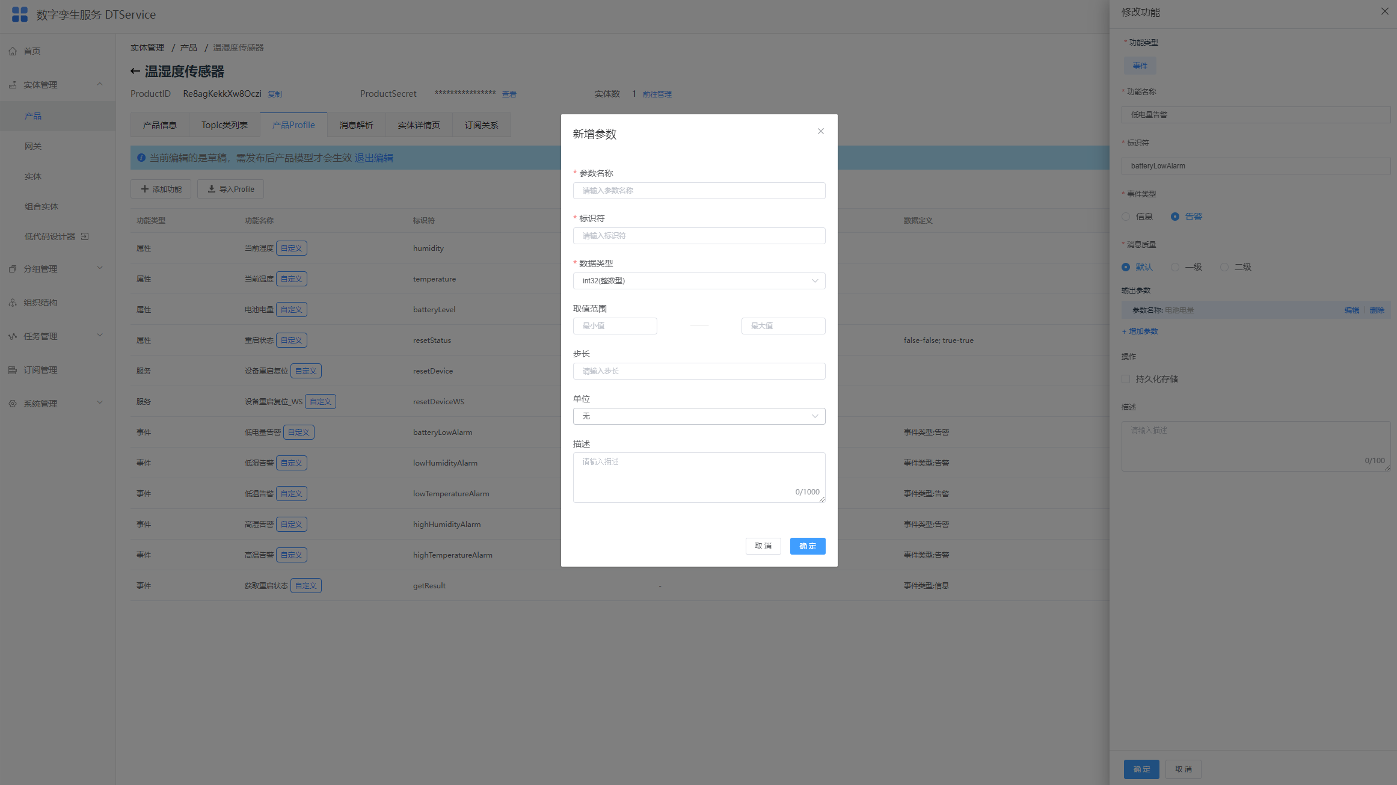Click the 订阅管理 sidebar icon
The width and height of the screenshot is (1397, 785).
point(13,370)
